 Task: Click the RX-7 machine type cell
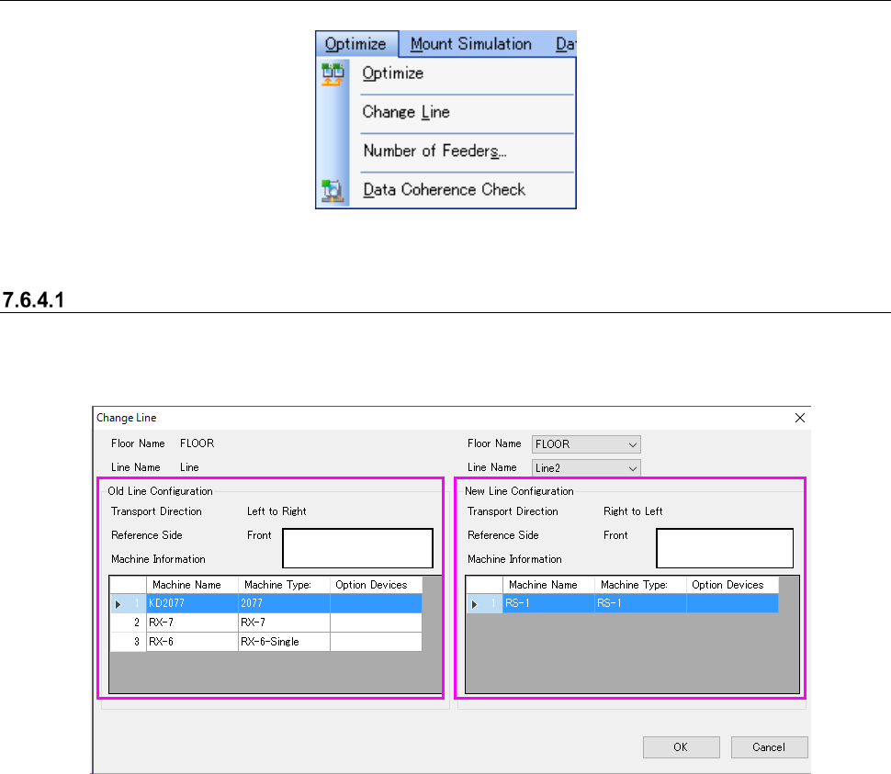pos(284,623)
